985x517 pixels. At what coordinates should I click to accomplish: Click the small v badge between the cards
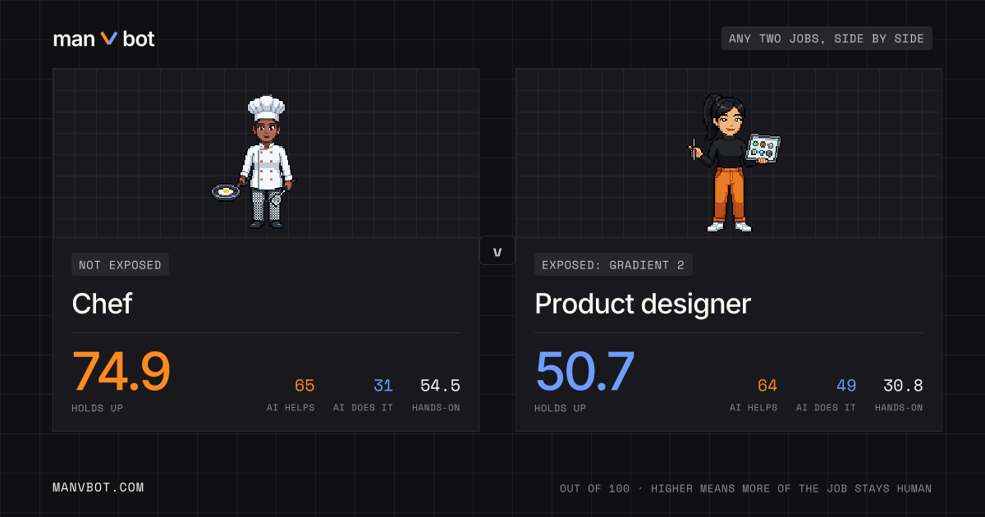point(497,251)
